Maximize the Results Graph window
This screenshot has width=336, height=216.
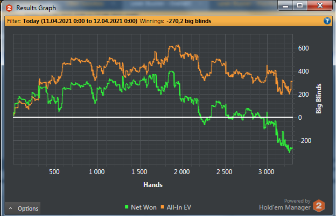300,5
